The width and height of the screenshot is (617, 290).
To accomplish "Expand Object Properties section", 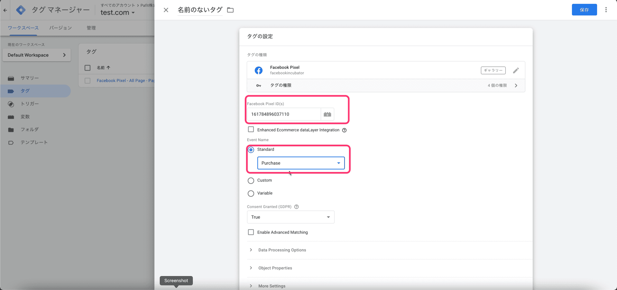I will pos(275,268).
